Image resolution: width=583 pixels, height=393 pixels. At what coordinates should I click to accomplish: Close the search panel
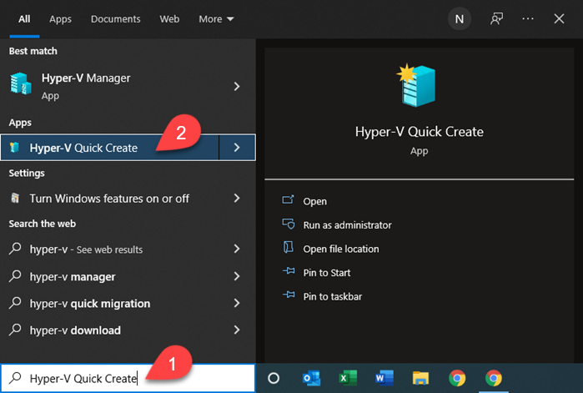click(559, 18)
